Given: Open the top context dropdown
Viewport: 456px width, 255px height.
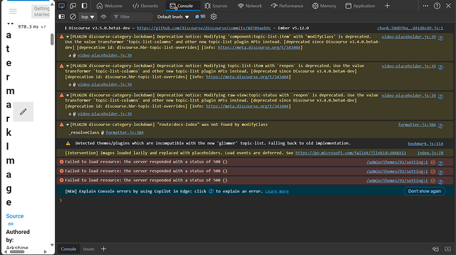Looking at the screenshot, I should [x=87, y=17].
